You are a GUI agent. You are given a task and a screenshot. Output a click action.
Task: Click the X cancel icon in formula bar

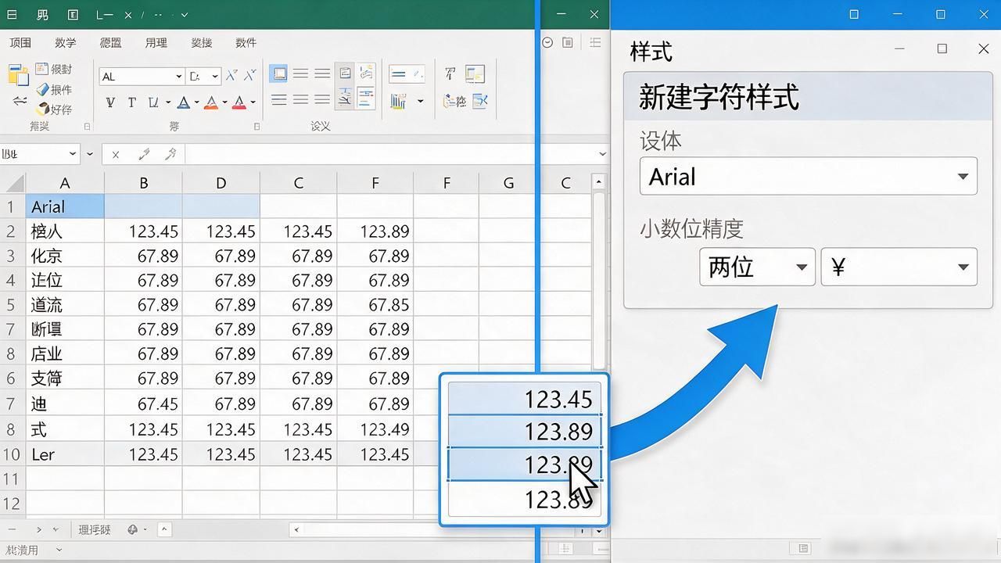pos(116,155)
